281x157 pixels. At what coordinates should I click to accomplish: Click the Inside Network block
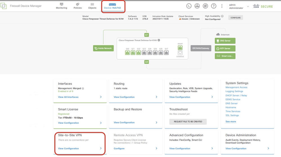[x=104, y=48]
